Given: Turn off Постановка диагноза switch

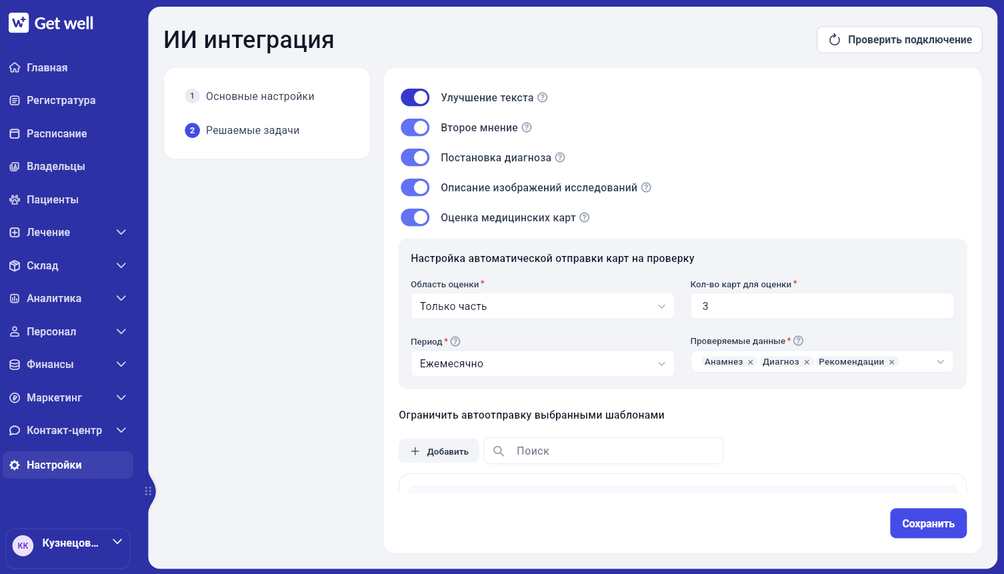Looking at the screenshot, I should (x=415, y=157).
